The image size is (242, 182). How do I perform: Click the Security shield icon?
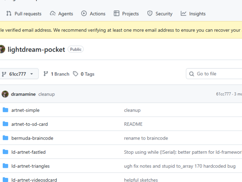[x=150, y=13]
